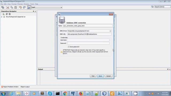Open the Format menu
The width and height of the screenshot is (171, 96).
point(14,4)
